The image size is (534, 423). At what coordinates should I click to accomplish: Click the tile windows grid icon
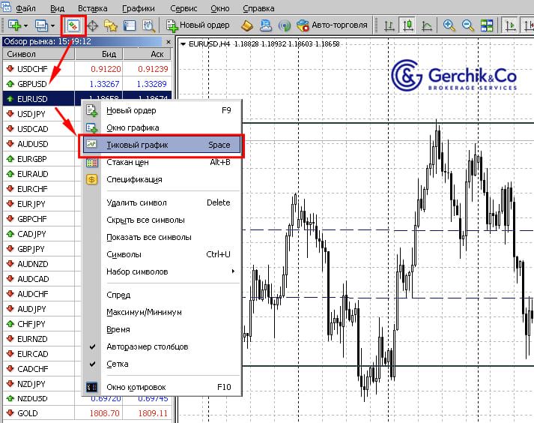[487, 25]
